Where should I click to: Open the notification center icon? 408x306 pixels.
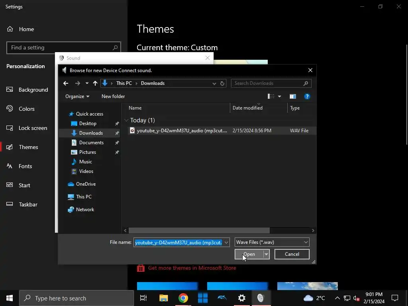tap(395, 298)
